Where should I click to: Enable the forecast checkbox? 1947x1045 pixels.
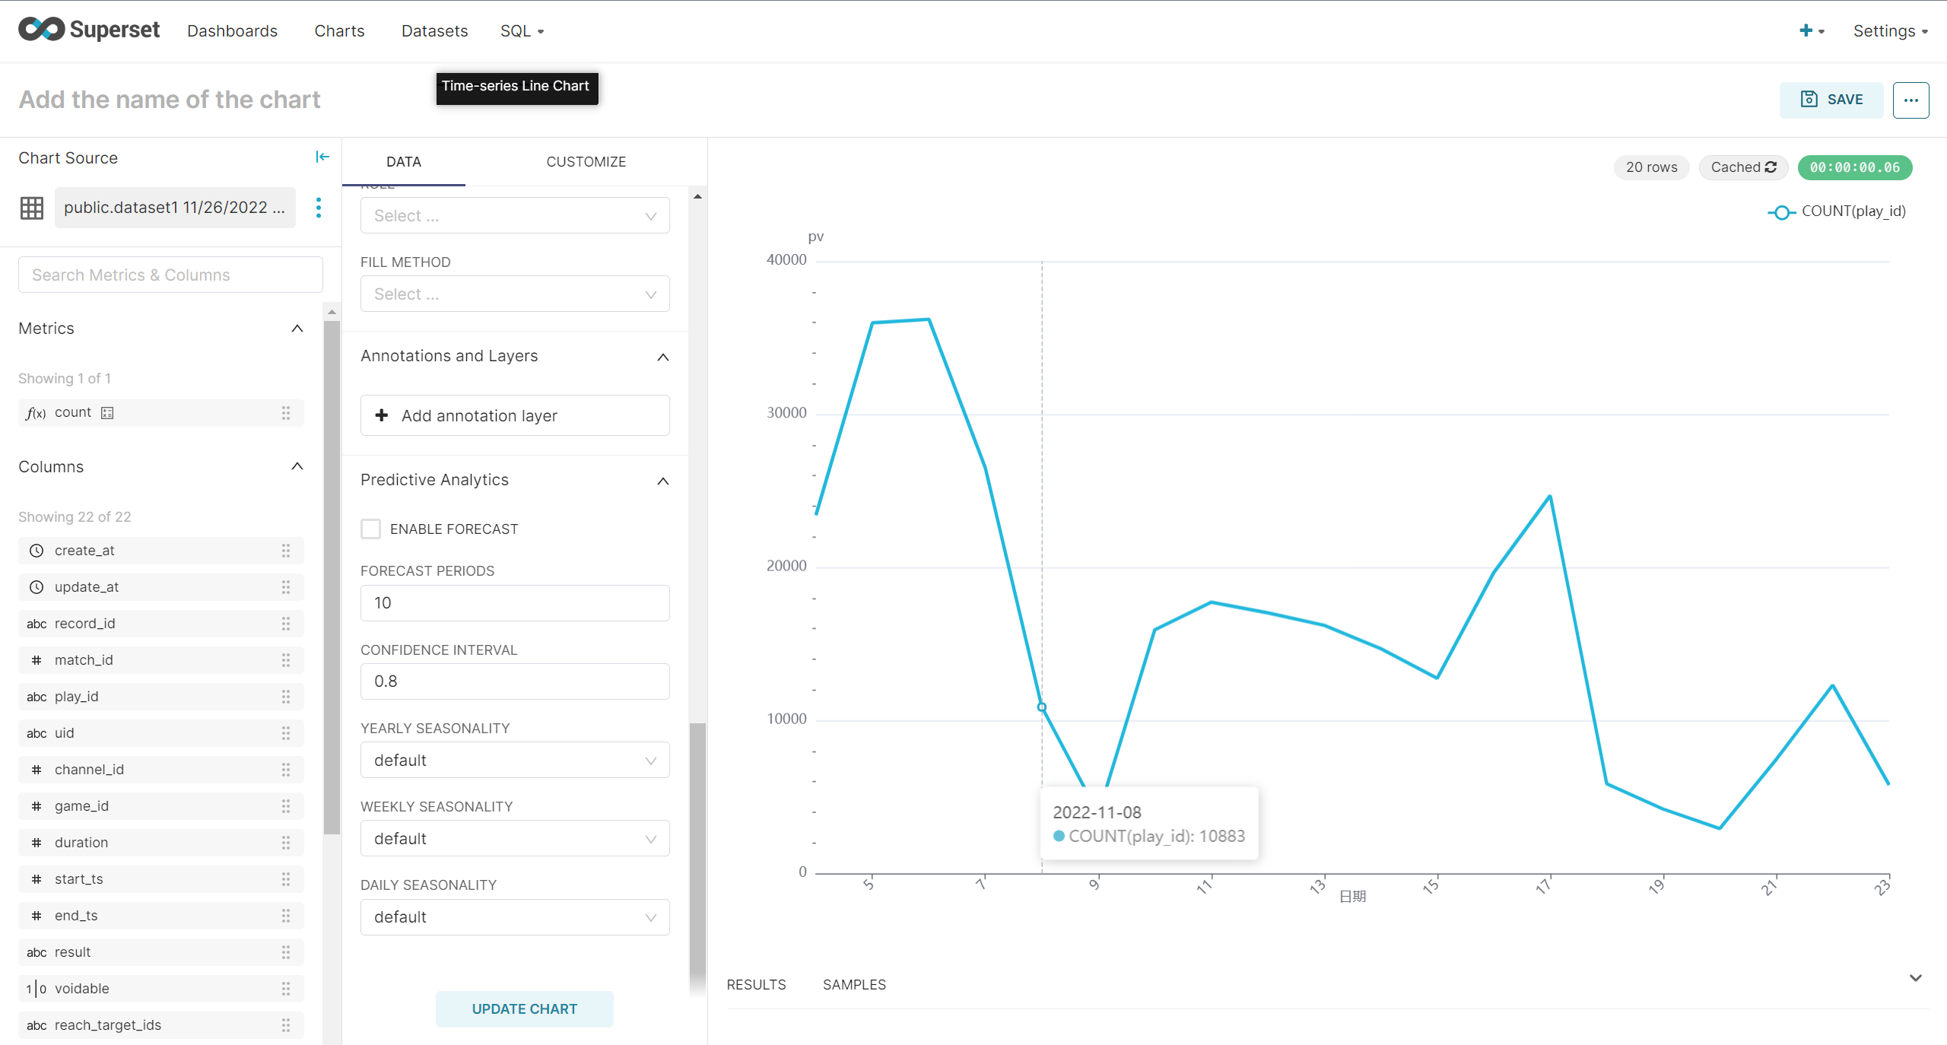pos(370,529)
